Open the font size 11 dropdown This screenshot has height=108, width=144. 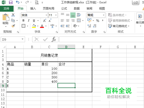pyautogui.click(x=56, y=15)
